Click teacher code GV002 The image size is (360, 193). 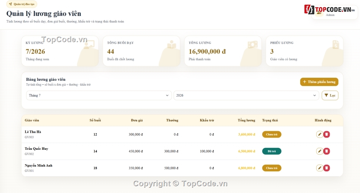click(x=29, y=154)
